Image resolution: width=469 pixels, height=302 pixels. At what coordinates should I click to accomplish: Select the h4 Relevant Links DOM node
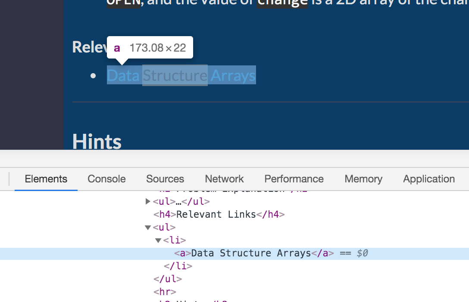pyautogui.click(x=219, y=214)
